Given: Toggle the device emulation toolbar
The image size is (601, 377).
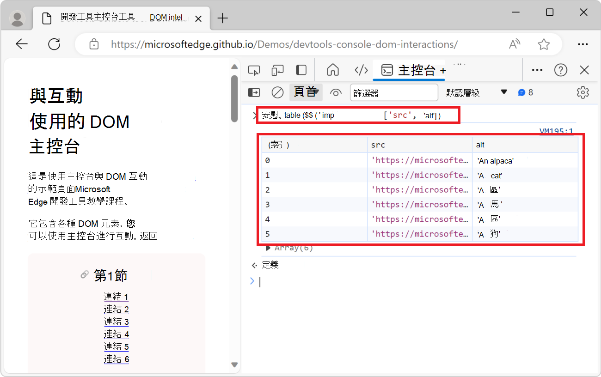Looking at the screenshot, I should pyautogui.click(x=277, y=70).
